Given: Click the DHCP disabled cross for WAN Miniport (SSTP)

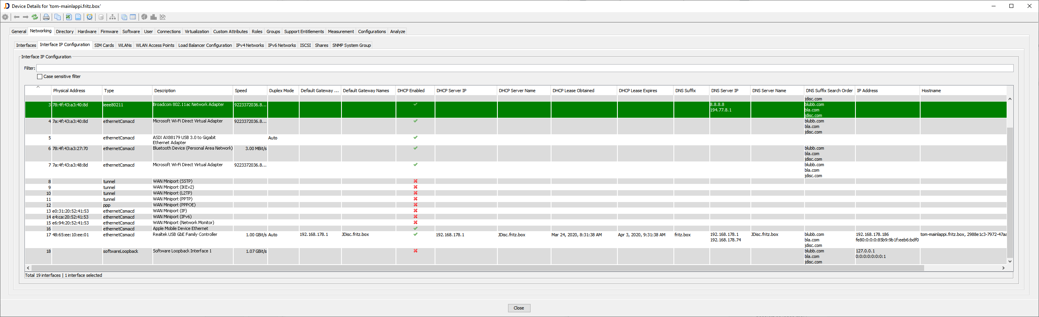Looking at the screenshot, I should (415, 182).
